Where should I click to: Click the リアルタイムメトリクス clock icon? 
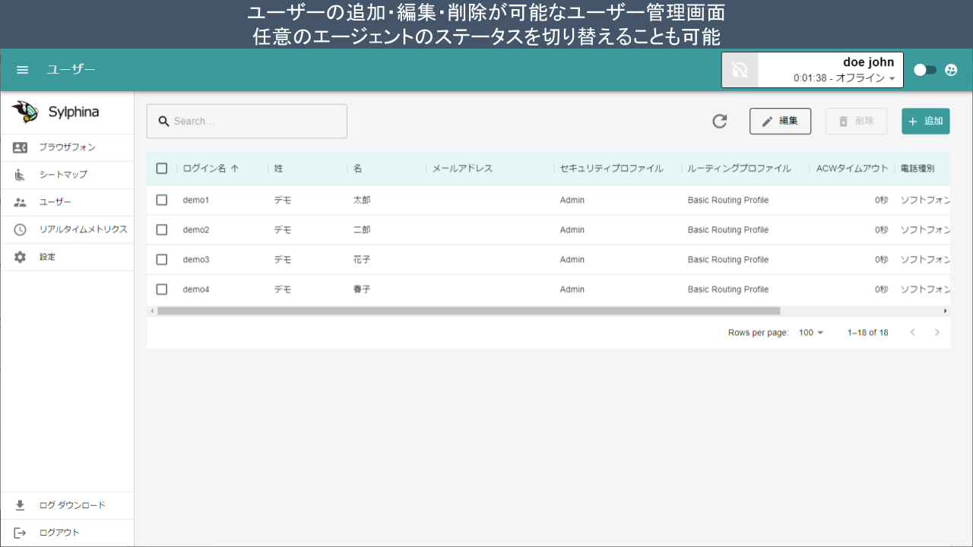[21, 229]
